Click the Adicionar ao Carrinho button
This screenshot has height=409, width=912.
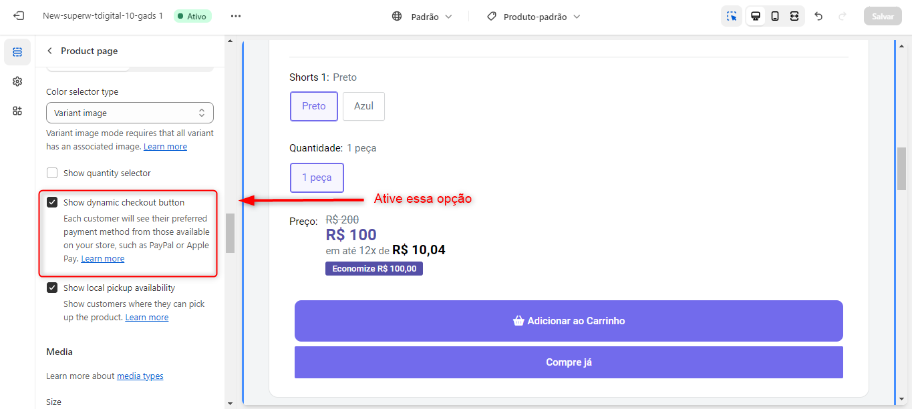point(569,321)
